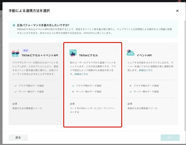186x145 pixels.
Task: Click the イベントAPI card title
Action: pyautogui.click(x=144, y=55)
